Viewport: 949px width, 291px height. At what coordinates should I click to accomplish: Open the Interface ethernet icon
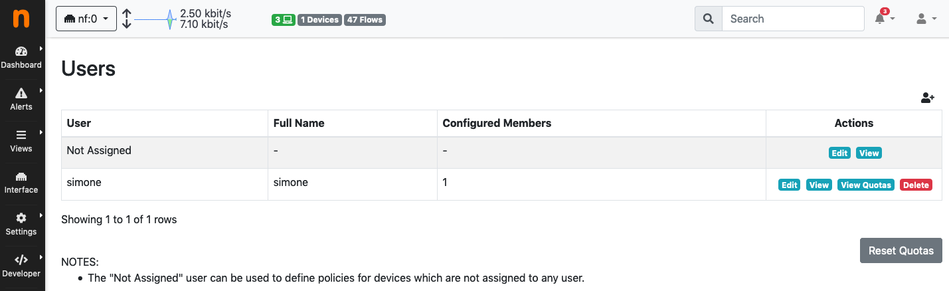[21, 177]
